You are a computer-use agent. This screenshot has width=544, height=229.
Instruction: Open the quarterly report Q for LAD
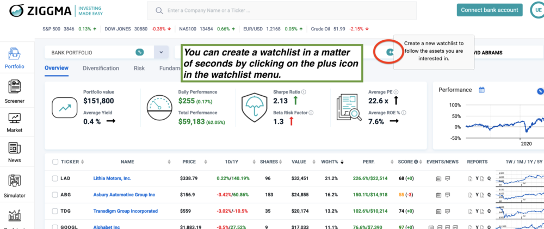pos(489,179)
